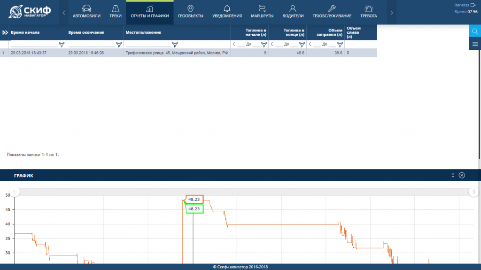Go to the Геообъекты tab
481x270 pixels.
(x=191, y=12)
